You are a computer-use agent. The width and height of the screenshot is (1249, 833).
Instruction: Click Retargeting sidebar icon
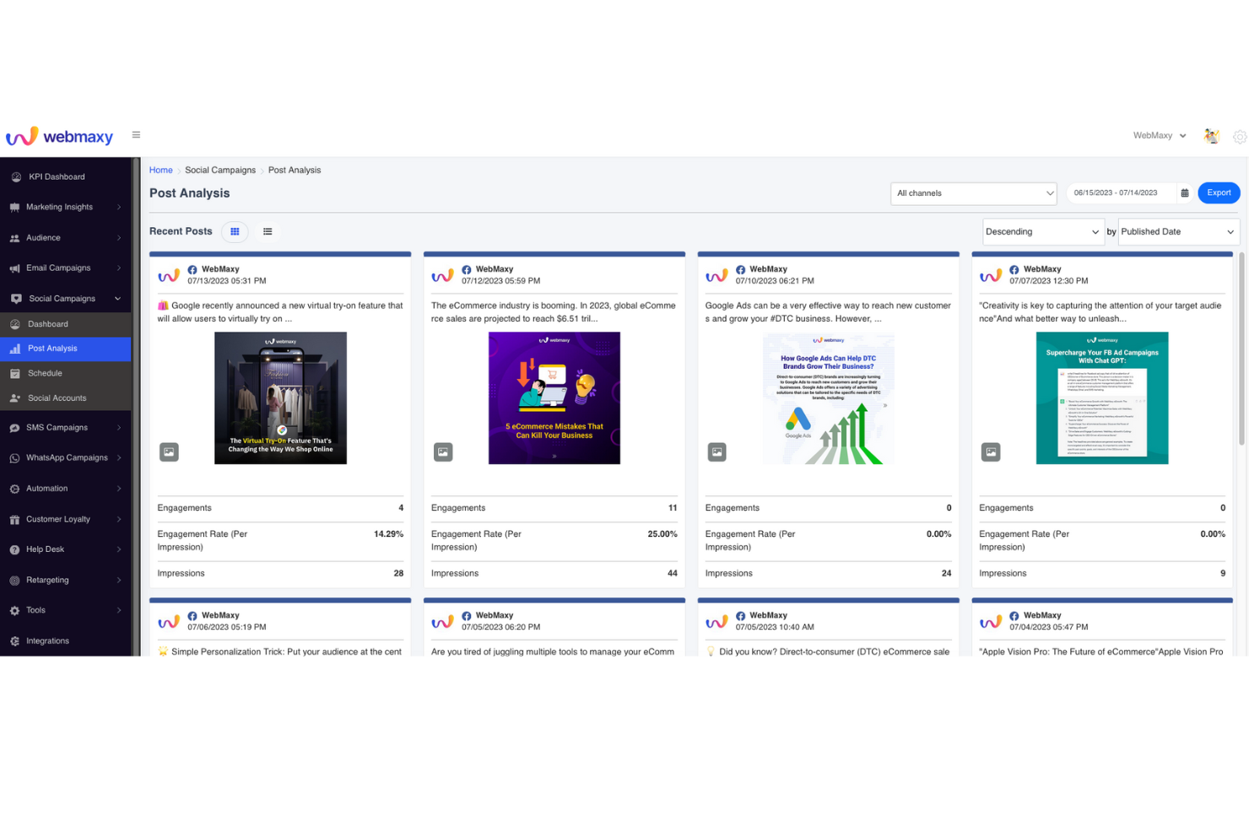pos(15,581)
